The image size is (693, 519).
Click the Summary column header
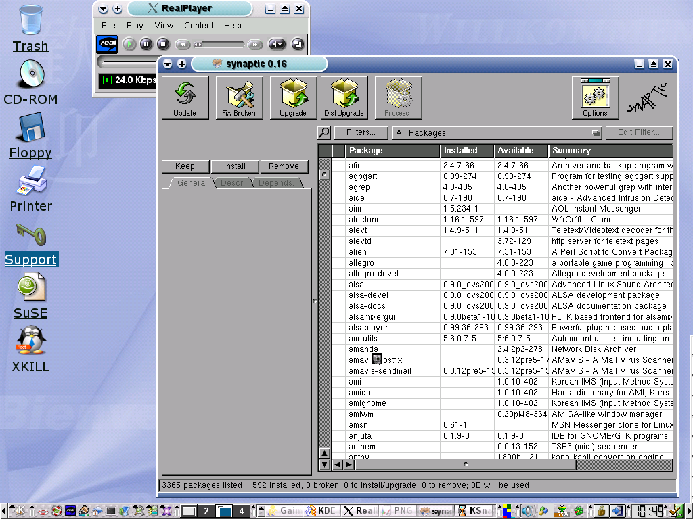tap(611, 151)
